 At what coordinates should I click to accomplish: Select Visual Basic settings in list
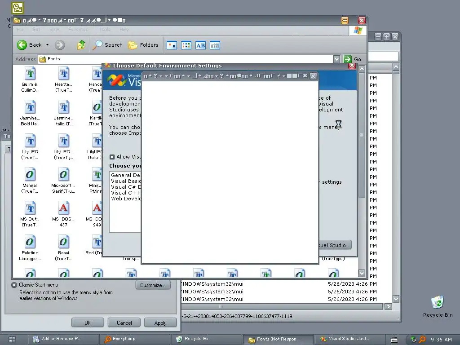[x=126, y=181]
